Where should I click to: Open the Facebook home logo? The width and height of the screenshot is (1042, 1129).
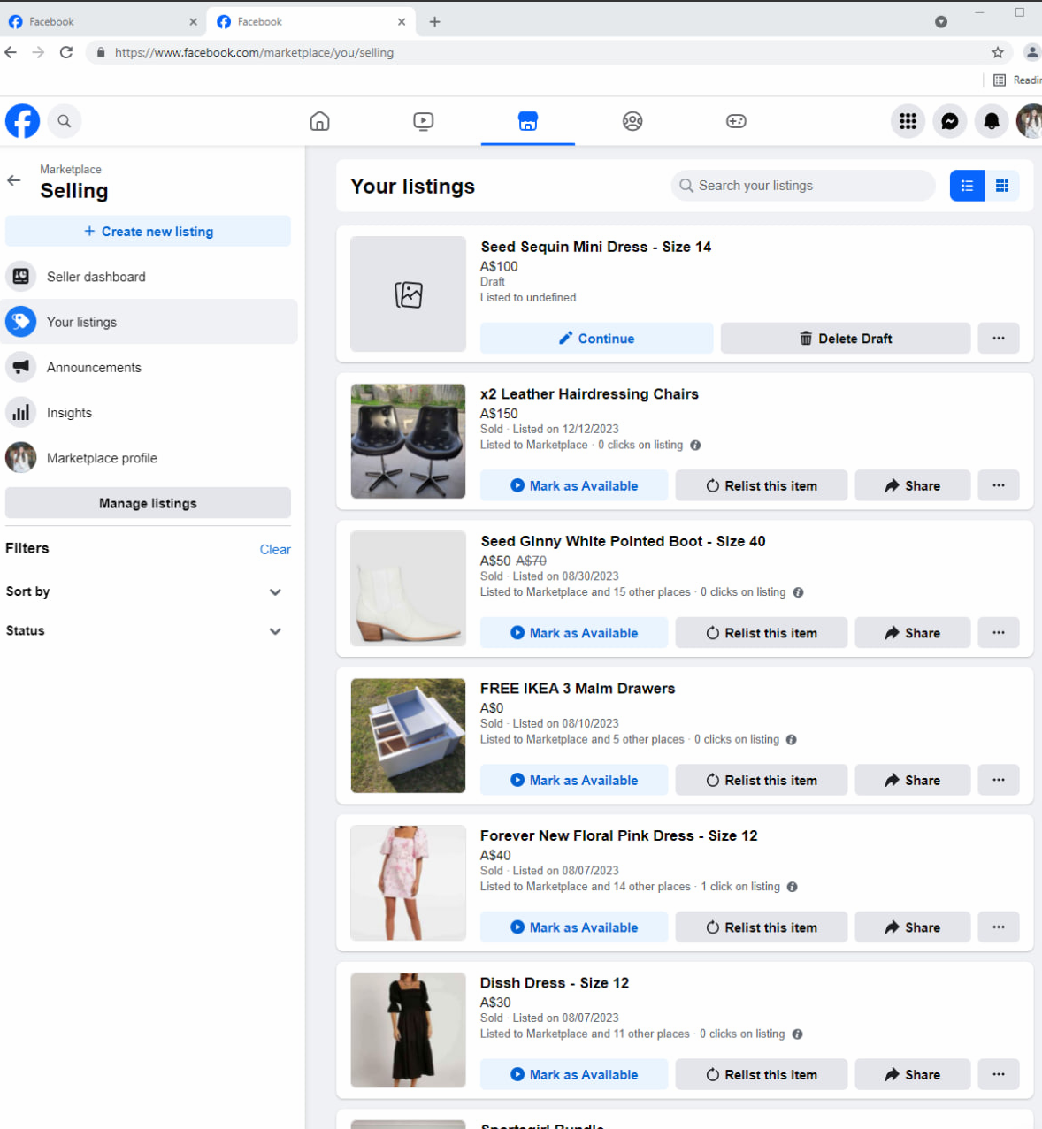tap(22, 121)
